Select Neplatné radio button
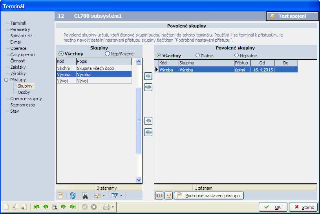Viewport: 320px width, 214px height. tap(236, 55)
